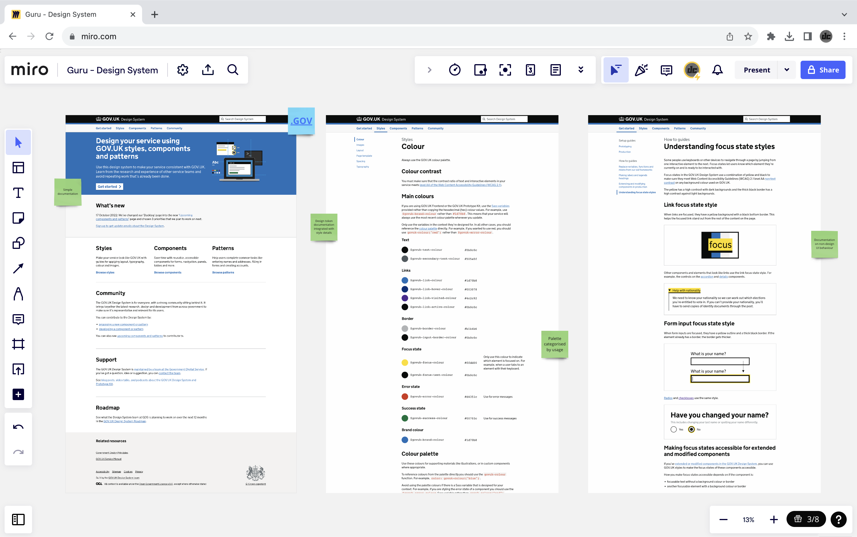The width and height of the screenshot is (857, 537).
Task: Click board title Guru - Design System
Action: point(113,70)
